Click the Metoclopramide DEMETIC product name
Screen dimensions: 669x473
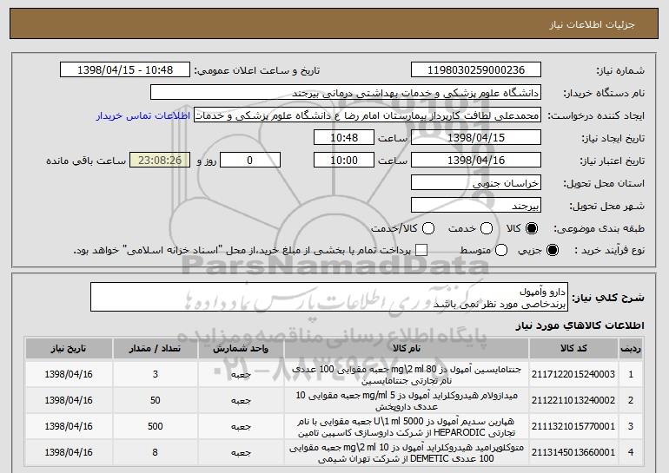tap(407, 453)
